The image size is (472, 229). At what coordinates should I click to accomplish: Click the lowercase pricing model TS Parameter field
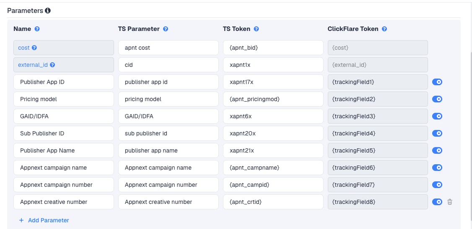[169, 99]
